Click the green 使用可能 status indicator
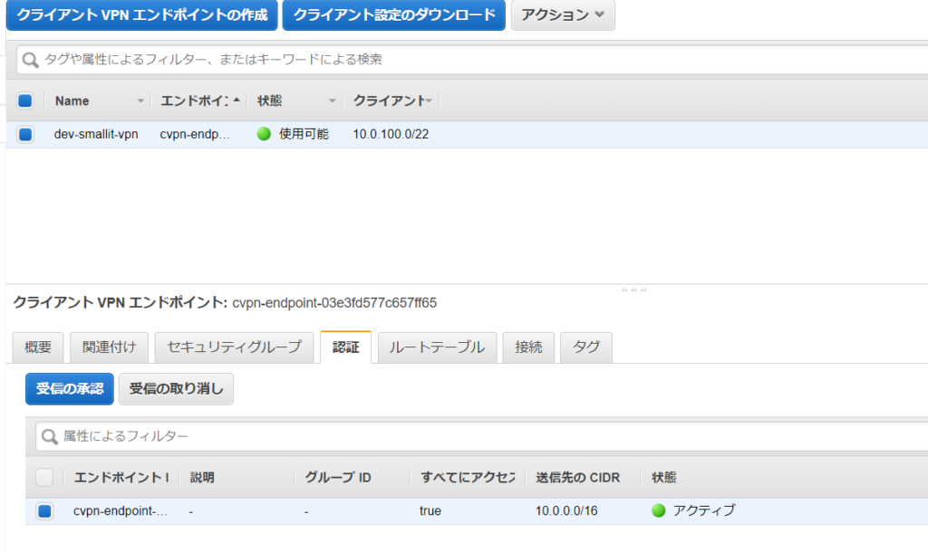This screenshot has height=552, width=928. pyautogui.click(x=263, y=132)
